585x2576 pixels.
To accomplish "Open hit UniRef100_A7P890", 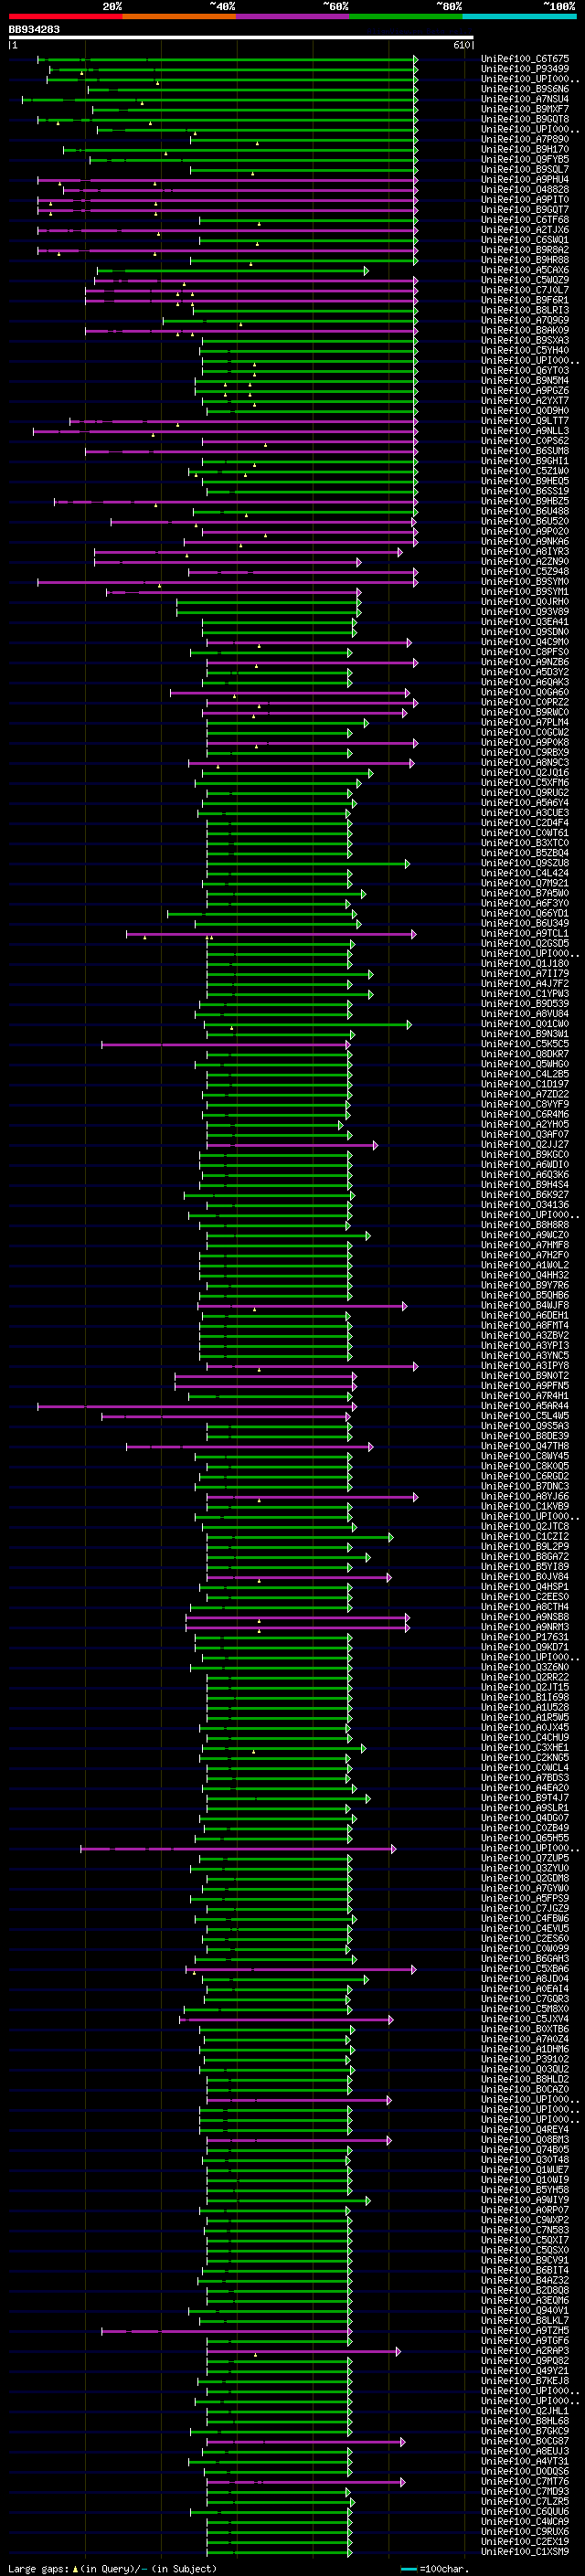I will [x=525, y=139].
